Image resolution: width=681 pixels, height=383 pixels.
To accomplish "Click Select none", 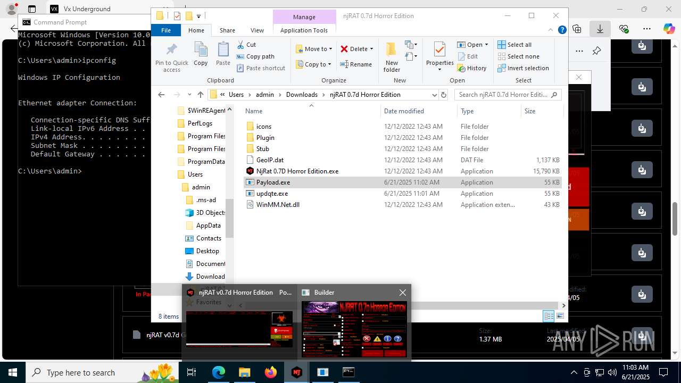I will pyautogui.click(x=518, y=56).
